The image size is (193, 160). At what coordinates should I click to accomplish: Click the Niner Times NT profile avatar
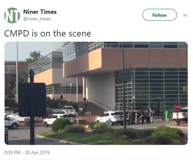click(x=12, y=15)
